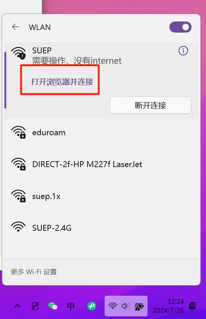This screenshot has width=206, height=319.
Task: Click the green circular tray app icon
Action: (92, 306)
